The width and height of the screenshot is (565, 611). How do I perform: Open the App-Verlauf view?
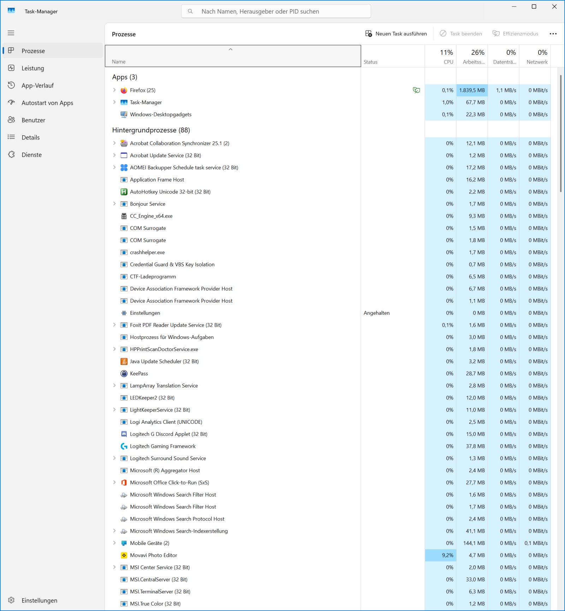[x=38, y=85]
